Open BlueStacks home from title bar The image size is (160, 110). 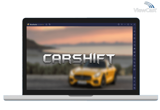tap(47, 24)
